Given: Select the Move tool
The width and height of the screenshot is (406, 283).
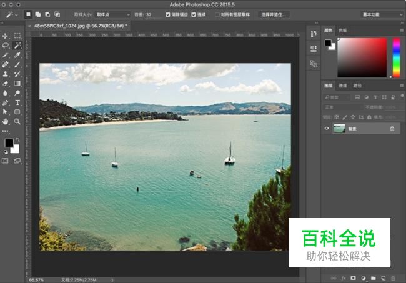Looking at the screenshot, I should [5, 36].
